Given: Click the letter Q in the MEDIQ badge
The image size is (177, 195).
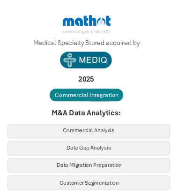Looking at the screenshot, I should [104, 60].
